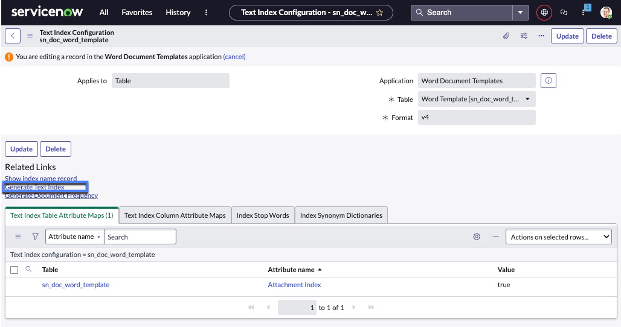Open the History menu
The image size is (621, 327).
pos(178,12)
